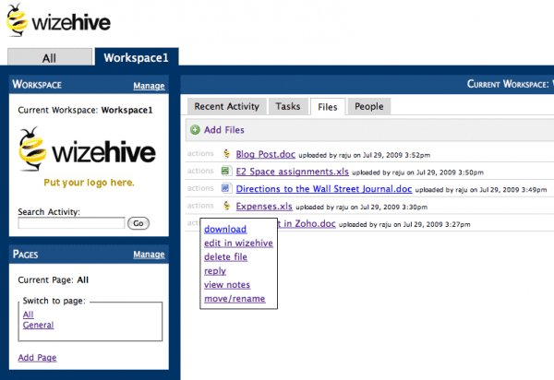Click the Directions document file icon
The image size is (554, 380).
(225, 188)
